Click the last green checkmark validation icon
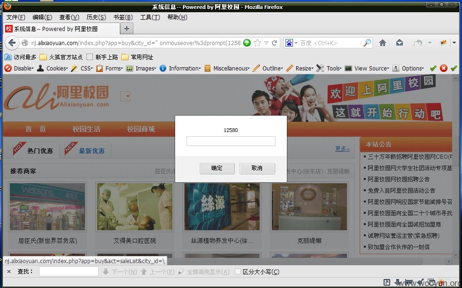 click(x=454, y=69)
